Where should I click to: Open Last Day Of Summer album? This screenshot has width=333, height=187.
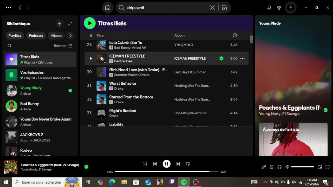(x=190, y=72)
